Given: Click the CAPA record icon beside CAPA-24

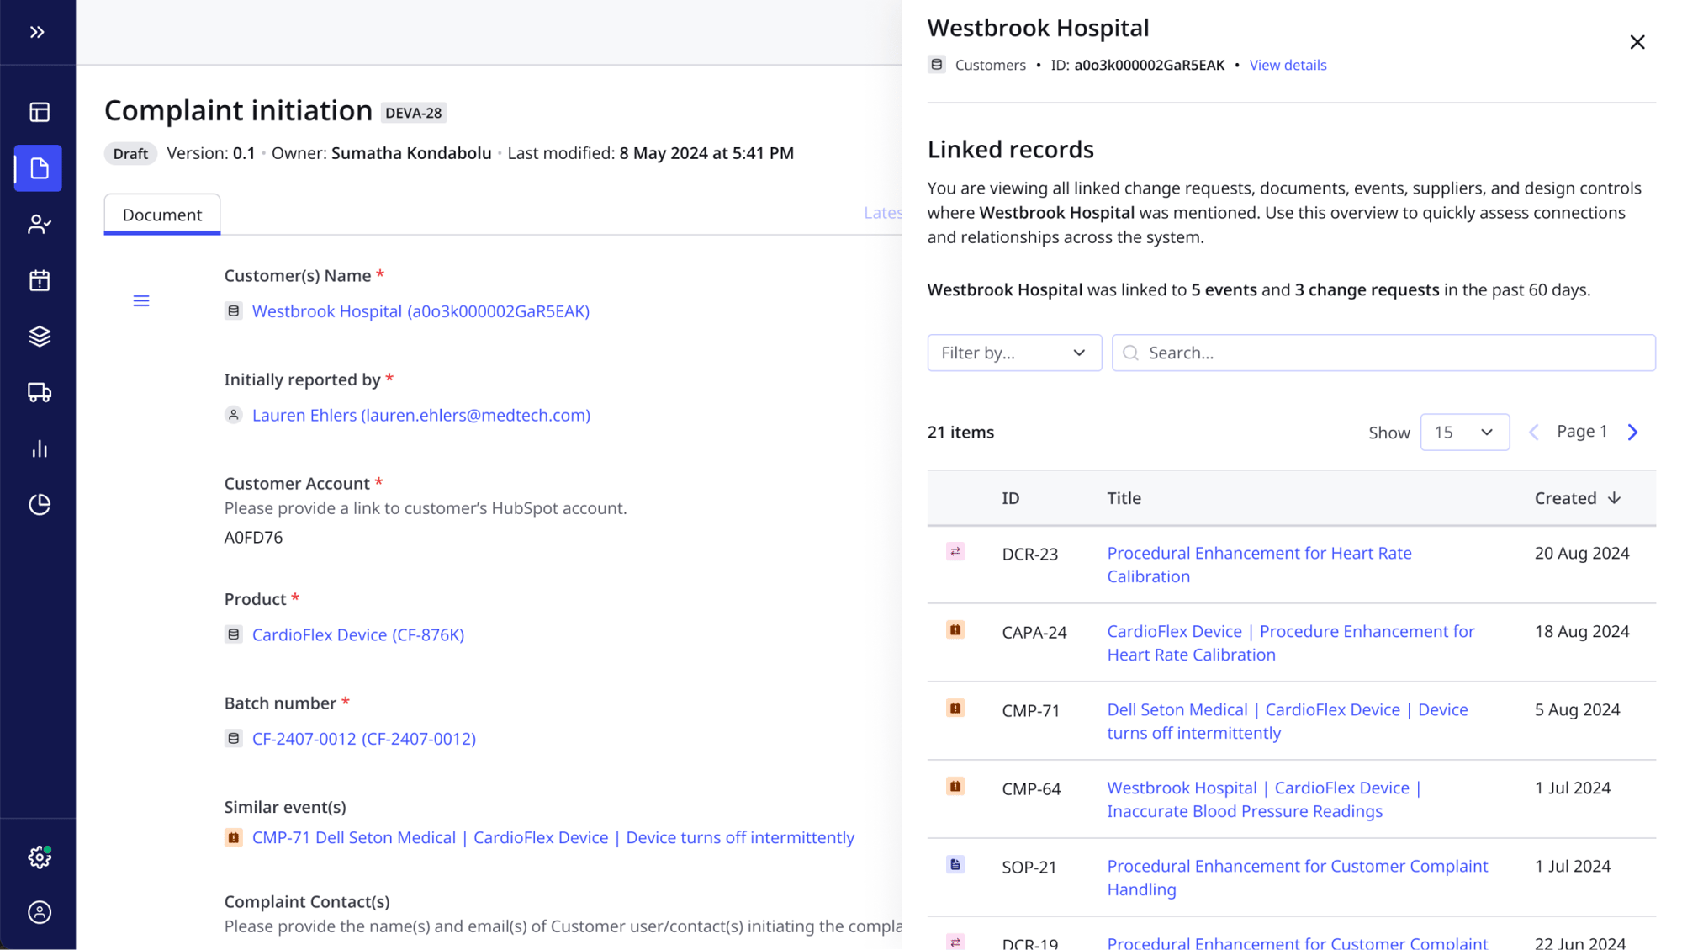Looking at the screenshot, I should (x=955, y=630).
